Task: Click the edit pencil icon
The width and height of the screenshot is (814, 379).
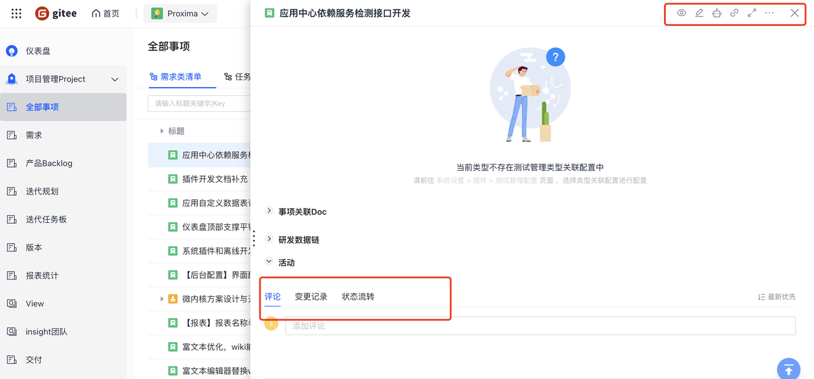Action: 699,13
